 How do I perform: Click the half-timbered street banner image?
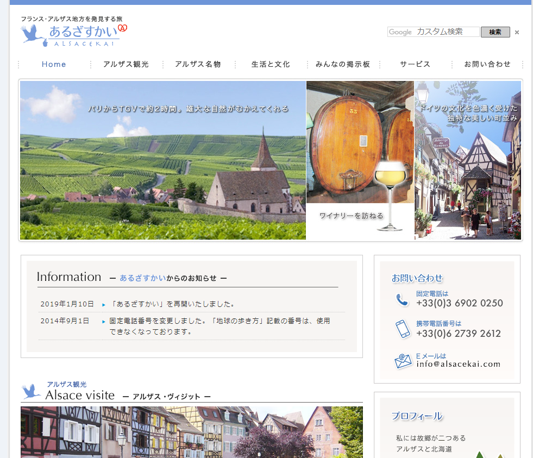pos(468,160)
